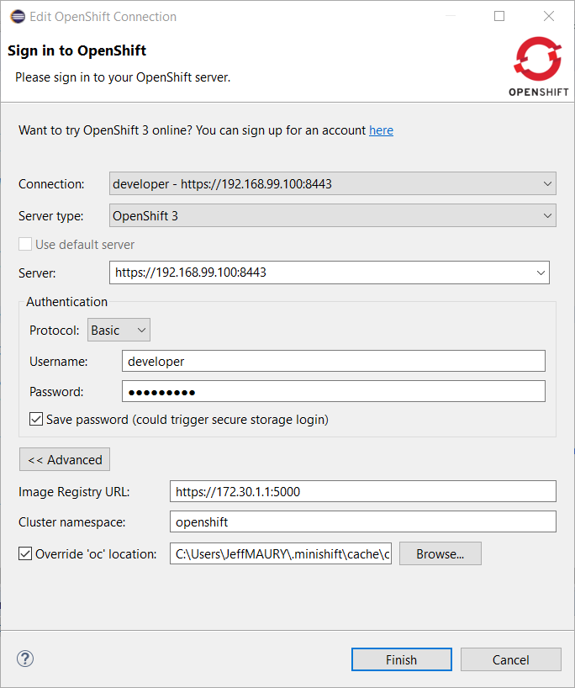This screenshot has height=688, width=575.
Task: Toggle the Save password checkbox
Action: [36, 419]
